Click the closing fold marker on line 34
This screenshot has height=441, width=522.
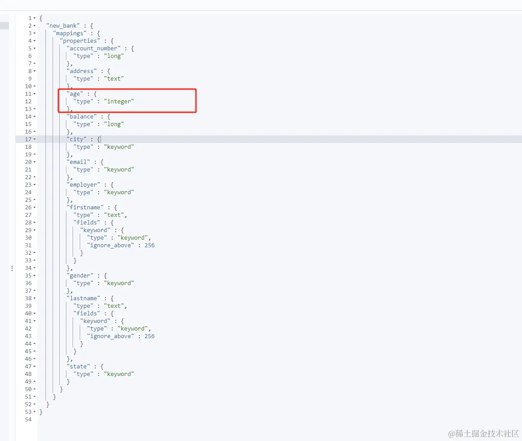pyautogui.click(x=35, y=268)
